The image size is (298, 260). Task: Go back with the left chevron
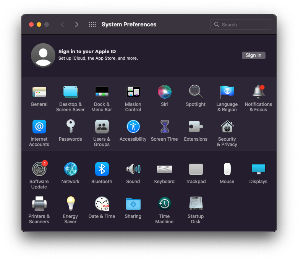pyautogui.click(x=63, y=24)
